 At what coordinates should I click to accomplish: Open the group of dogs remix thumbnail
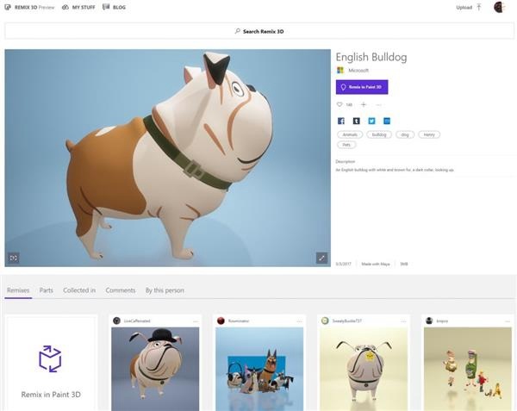click(x=259, y=369)
